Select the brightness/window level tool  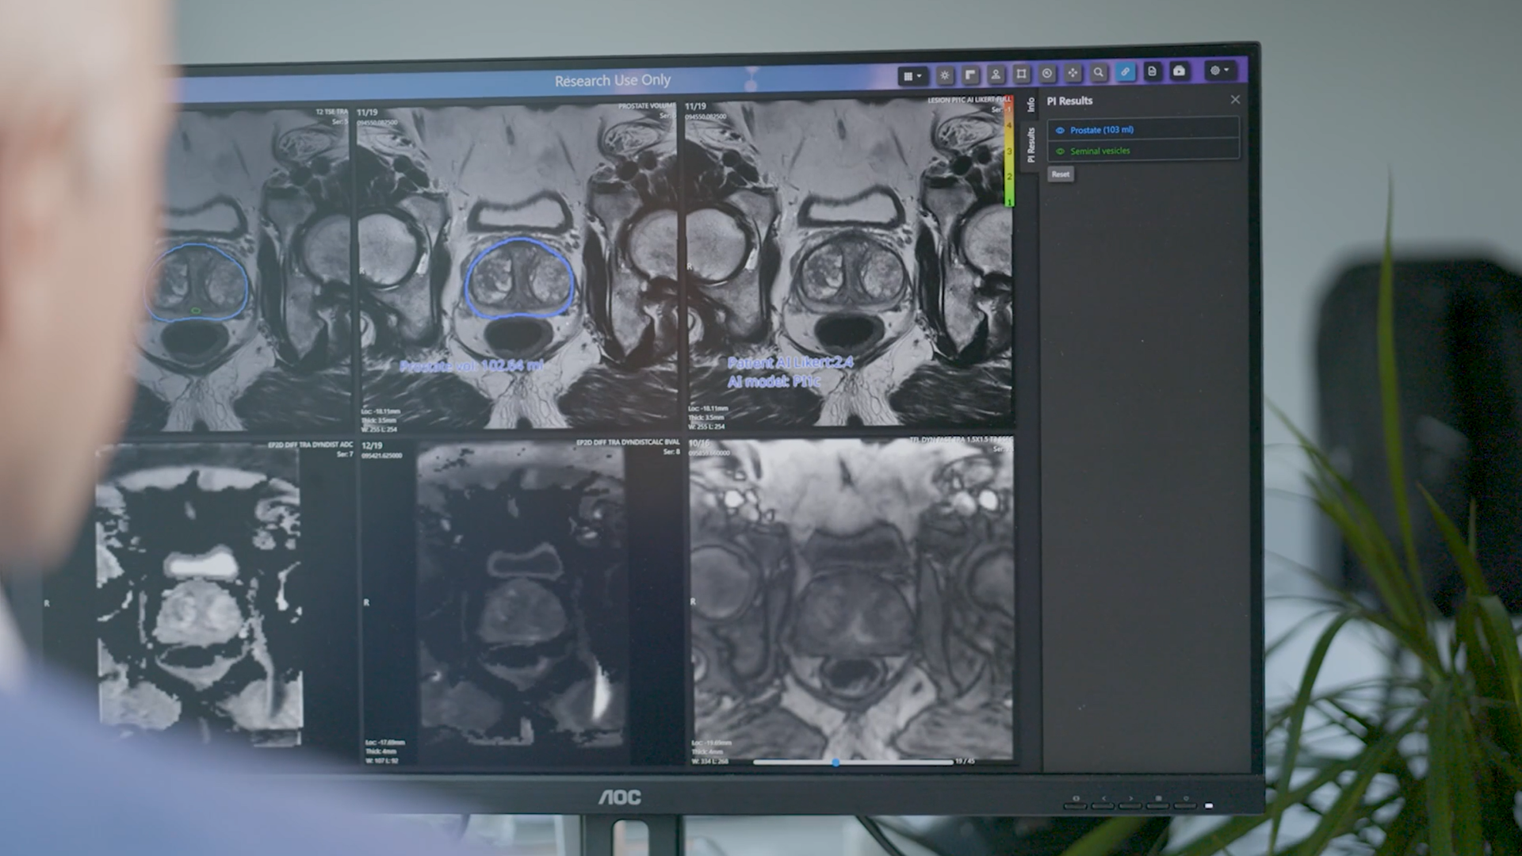[x=945, y=75]
